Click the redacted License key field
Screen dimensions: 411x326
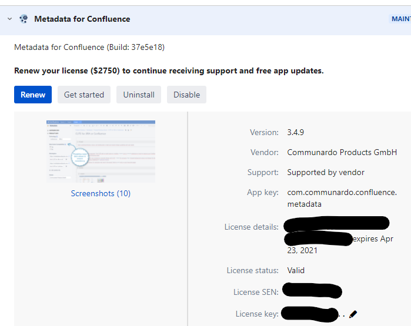click(x=310, y=314)
